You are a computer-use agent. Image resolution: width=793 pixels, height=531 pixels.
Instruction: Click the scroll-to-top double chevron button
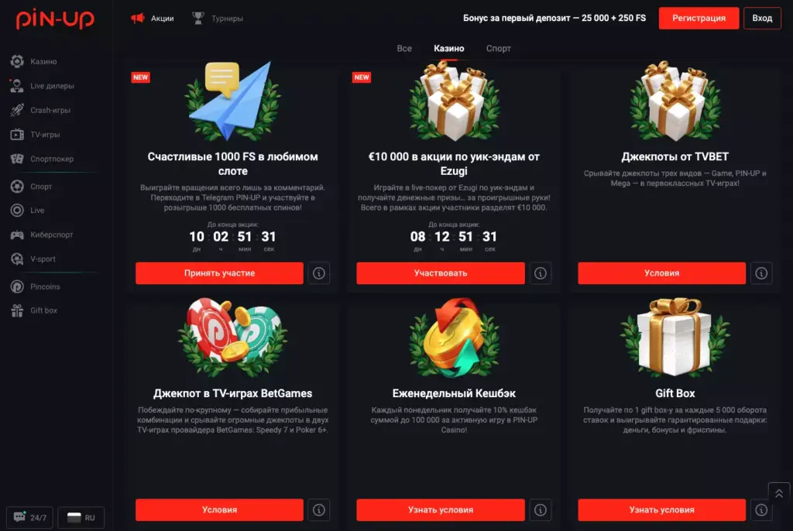coord(779,494)
